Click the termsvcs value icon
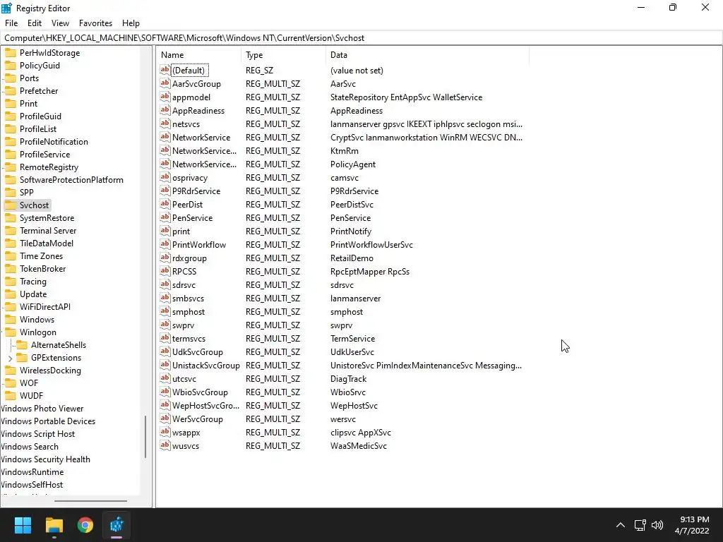The image size is (723, 542). tap(165, 338)
